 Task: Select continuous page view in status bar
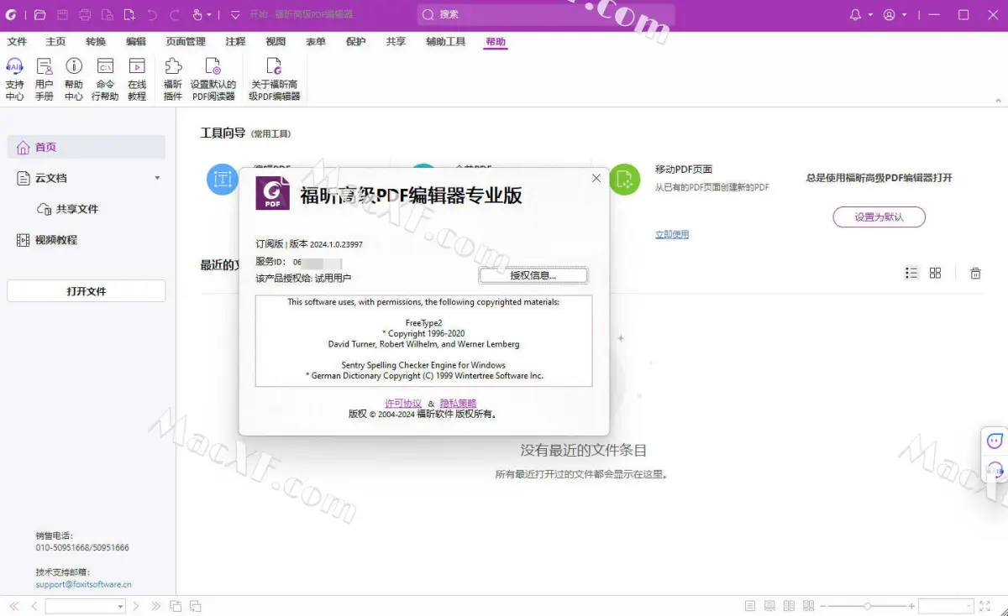pos(769,606)
